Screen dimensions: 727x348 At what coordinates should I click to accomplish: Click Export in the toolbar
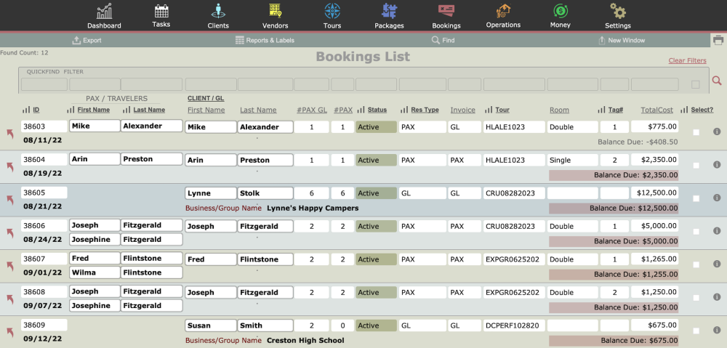pyautogui.click(x=87, y=40)
